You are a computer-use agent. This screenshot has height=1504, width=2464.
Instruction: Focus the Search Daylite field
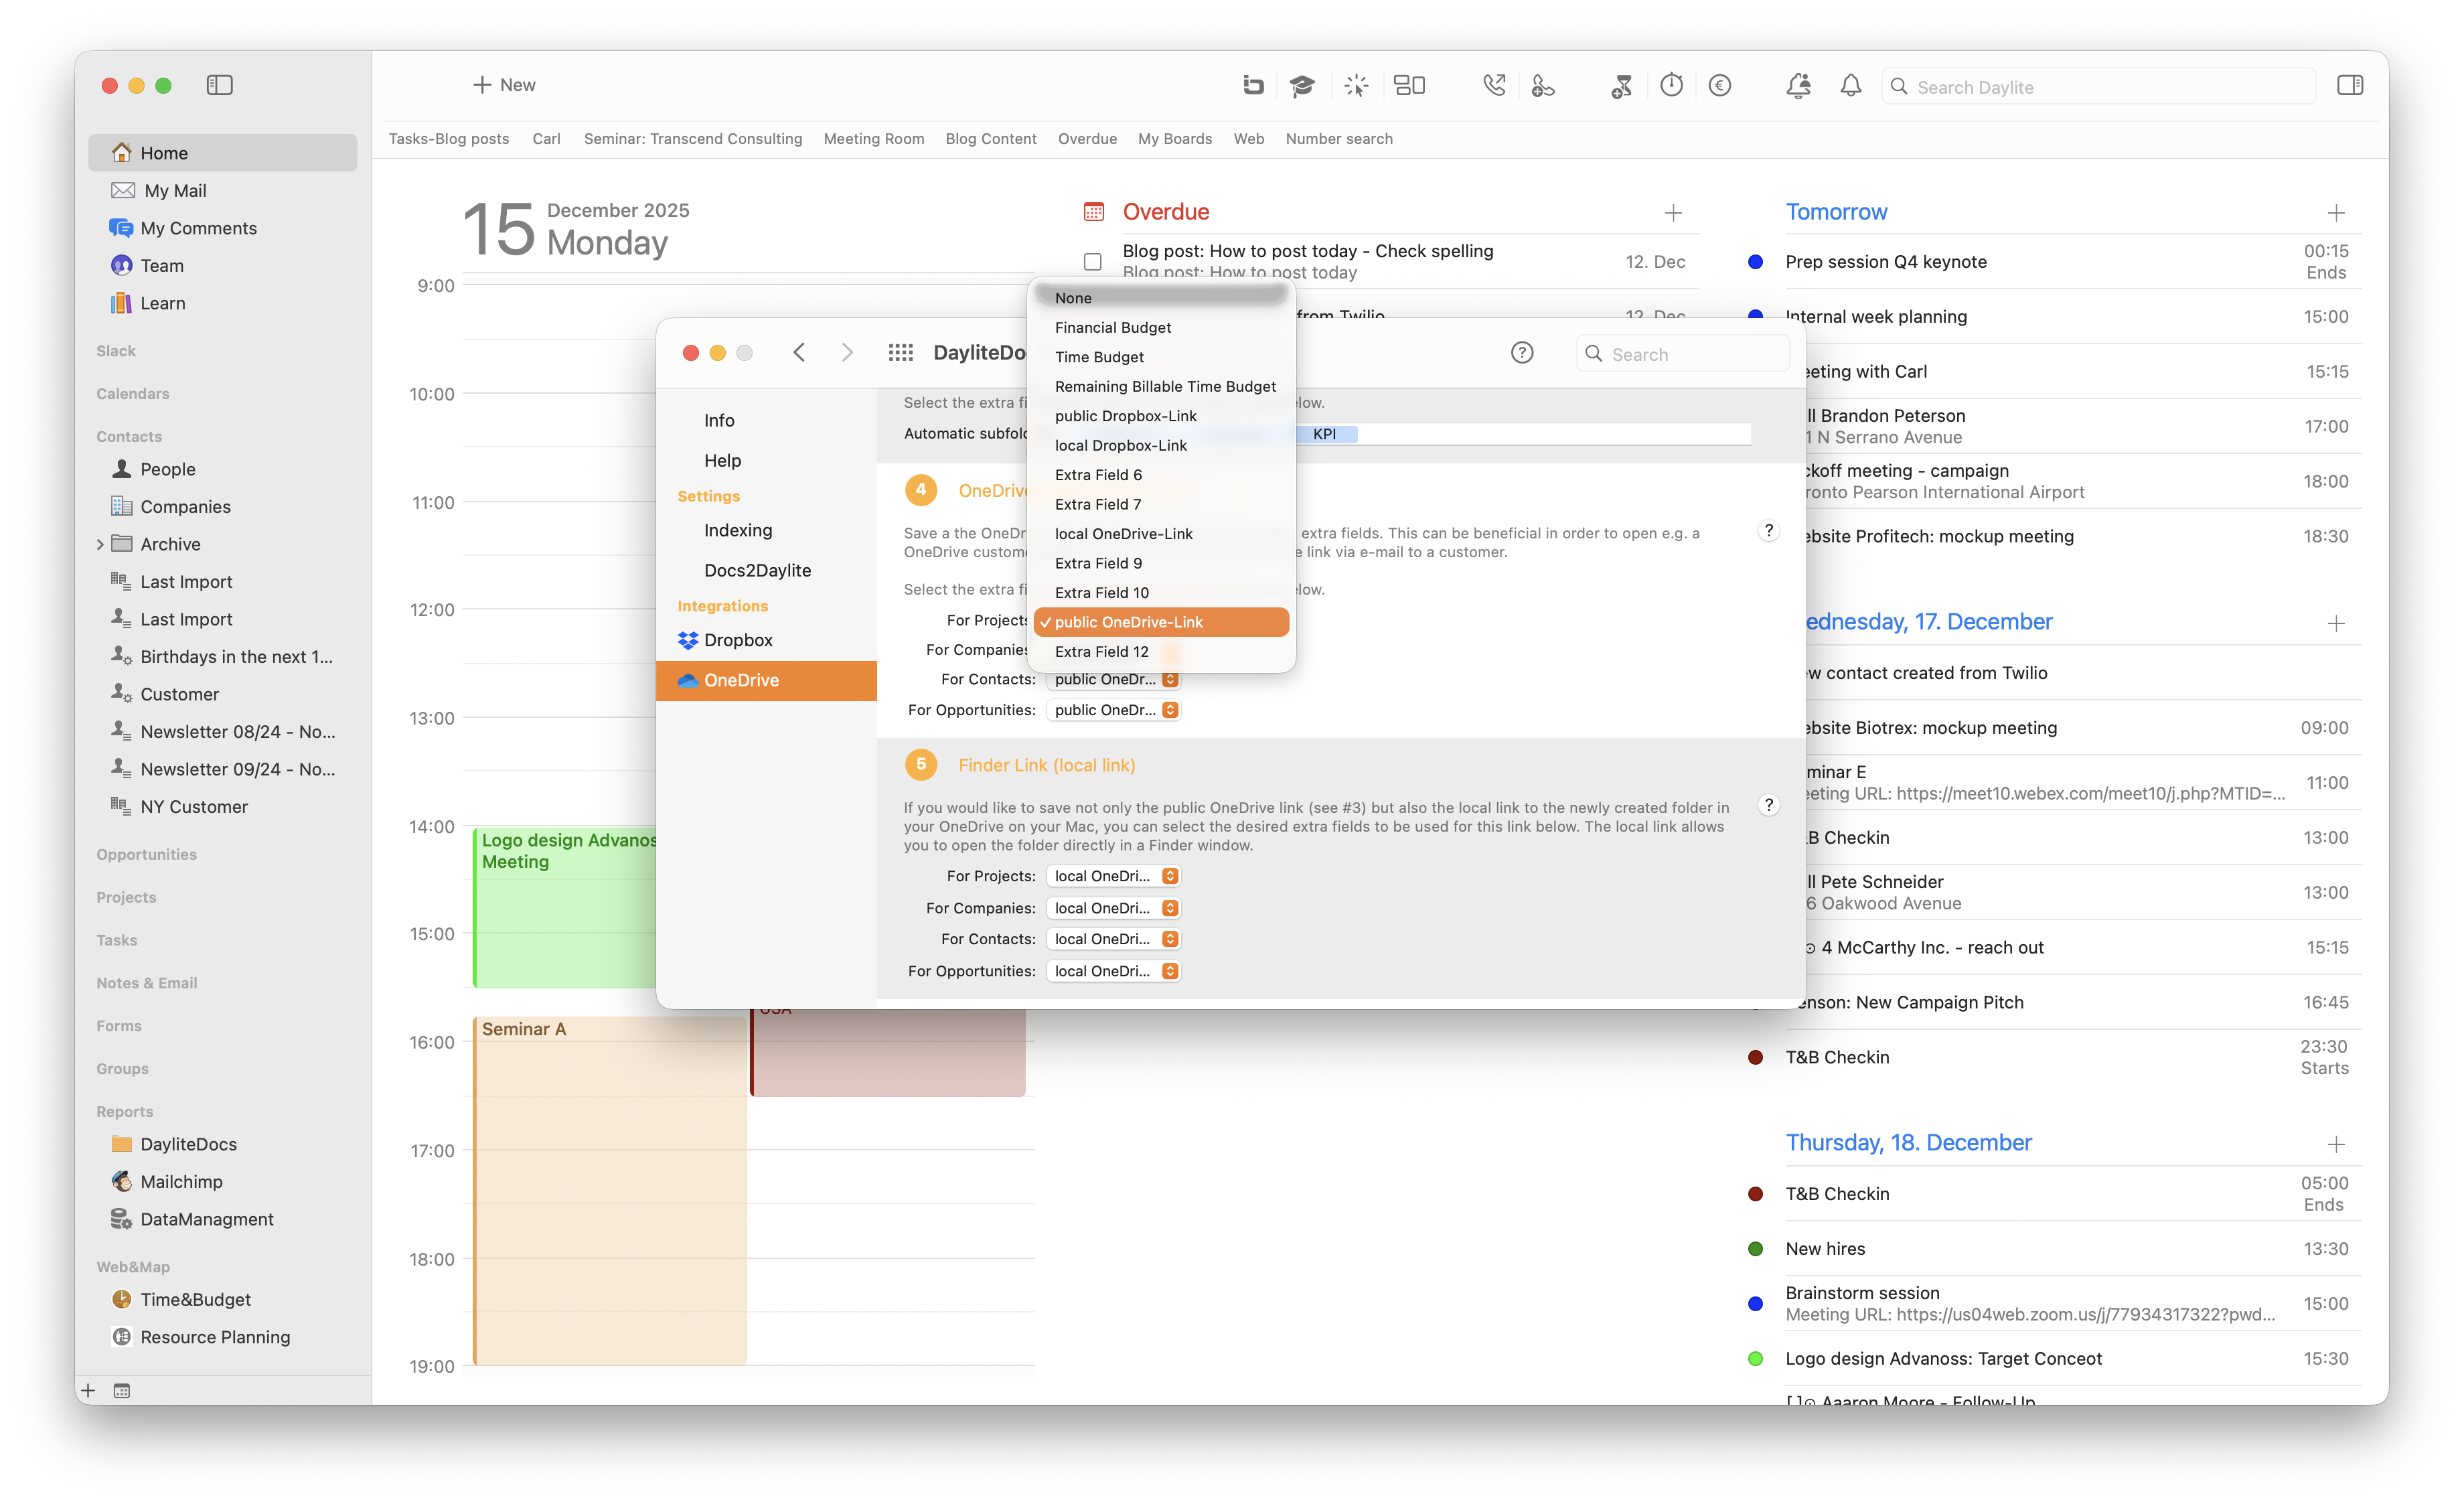click(2098, 87)
